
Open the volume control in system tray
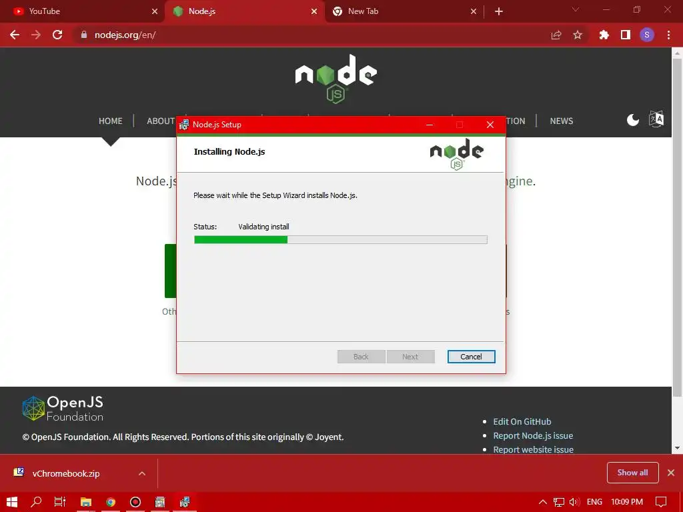point(574,502)
